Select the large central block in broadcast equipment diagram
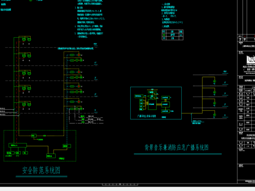The width and height of the screenshot is (255, 191). click(152, 105)
